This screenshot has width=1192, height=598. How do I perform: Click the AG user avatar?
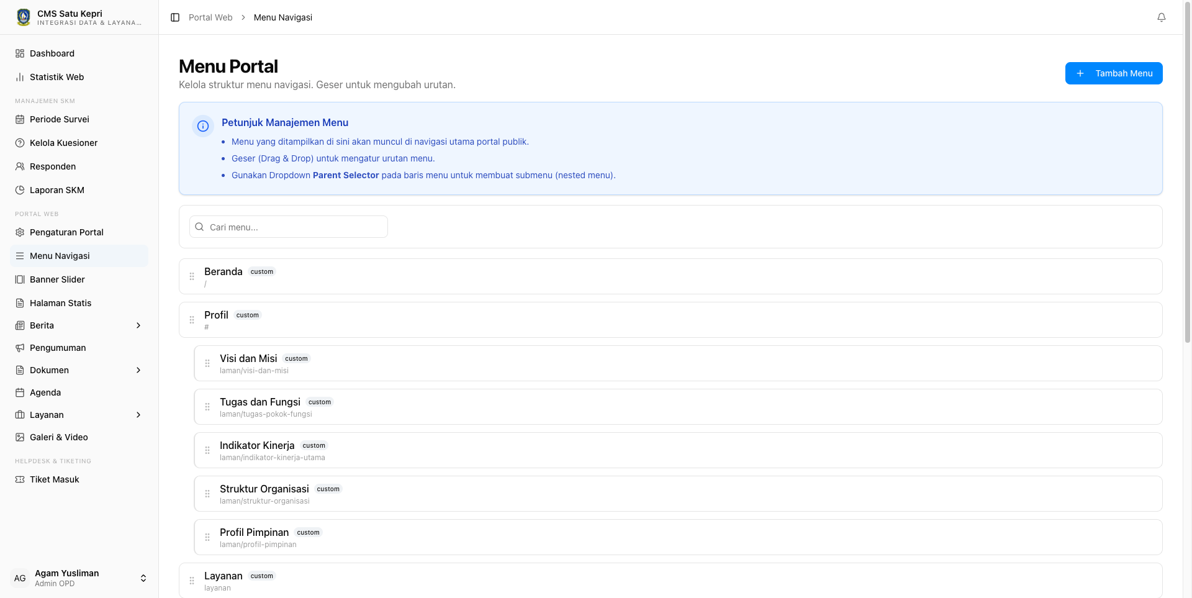tap(20, 578)
